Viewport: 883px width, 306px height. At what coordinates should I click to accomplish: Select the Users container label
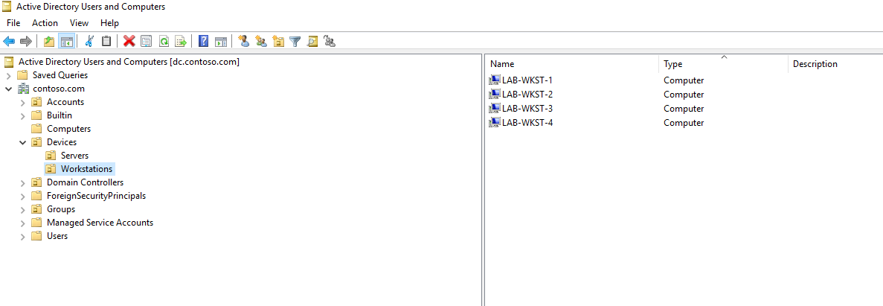57,236
